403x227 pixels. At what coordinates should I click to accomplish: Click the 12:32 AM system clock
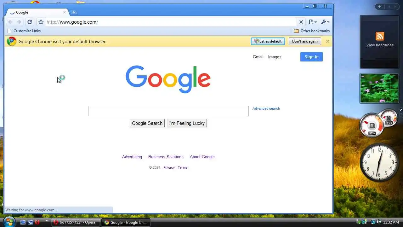pos(391,222)
